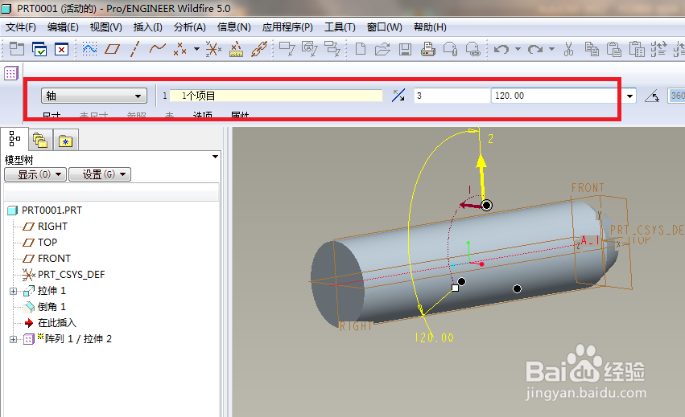
Task: Open the datum point type dropdown arrow
Action: point(197,49)
